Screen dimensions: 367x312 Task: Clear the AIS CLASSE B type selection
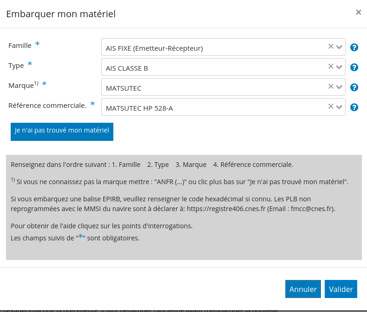(x=331, y=66)
